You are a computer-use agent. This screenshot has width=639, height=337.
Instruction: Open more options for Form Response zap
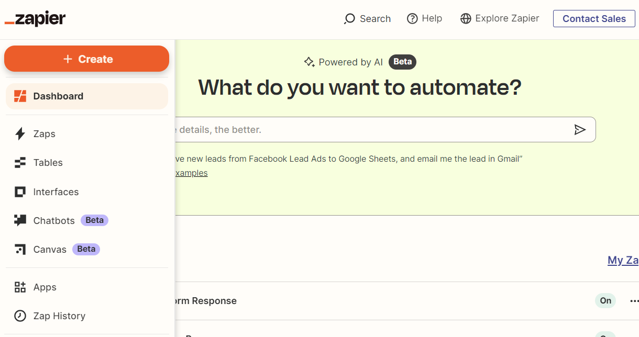click(634, 301)
